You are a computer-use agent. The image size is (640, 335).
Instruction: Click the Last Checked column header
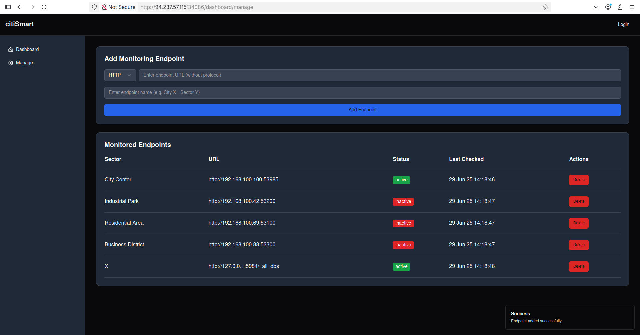[x=466, y=159]
